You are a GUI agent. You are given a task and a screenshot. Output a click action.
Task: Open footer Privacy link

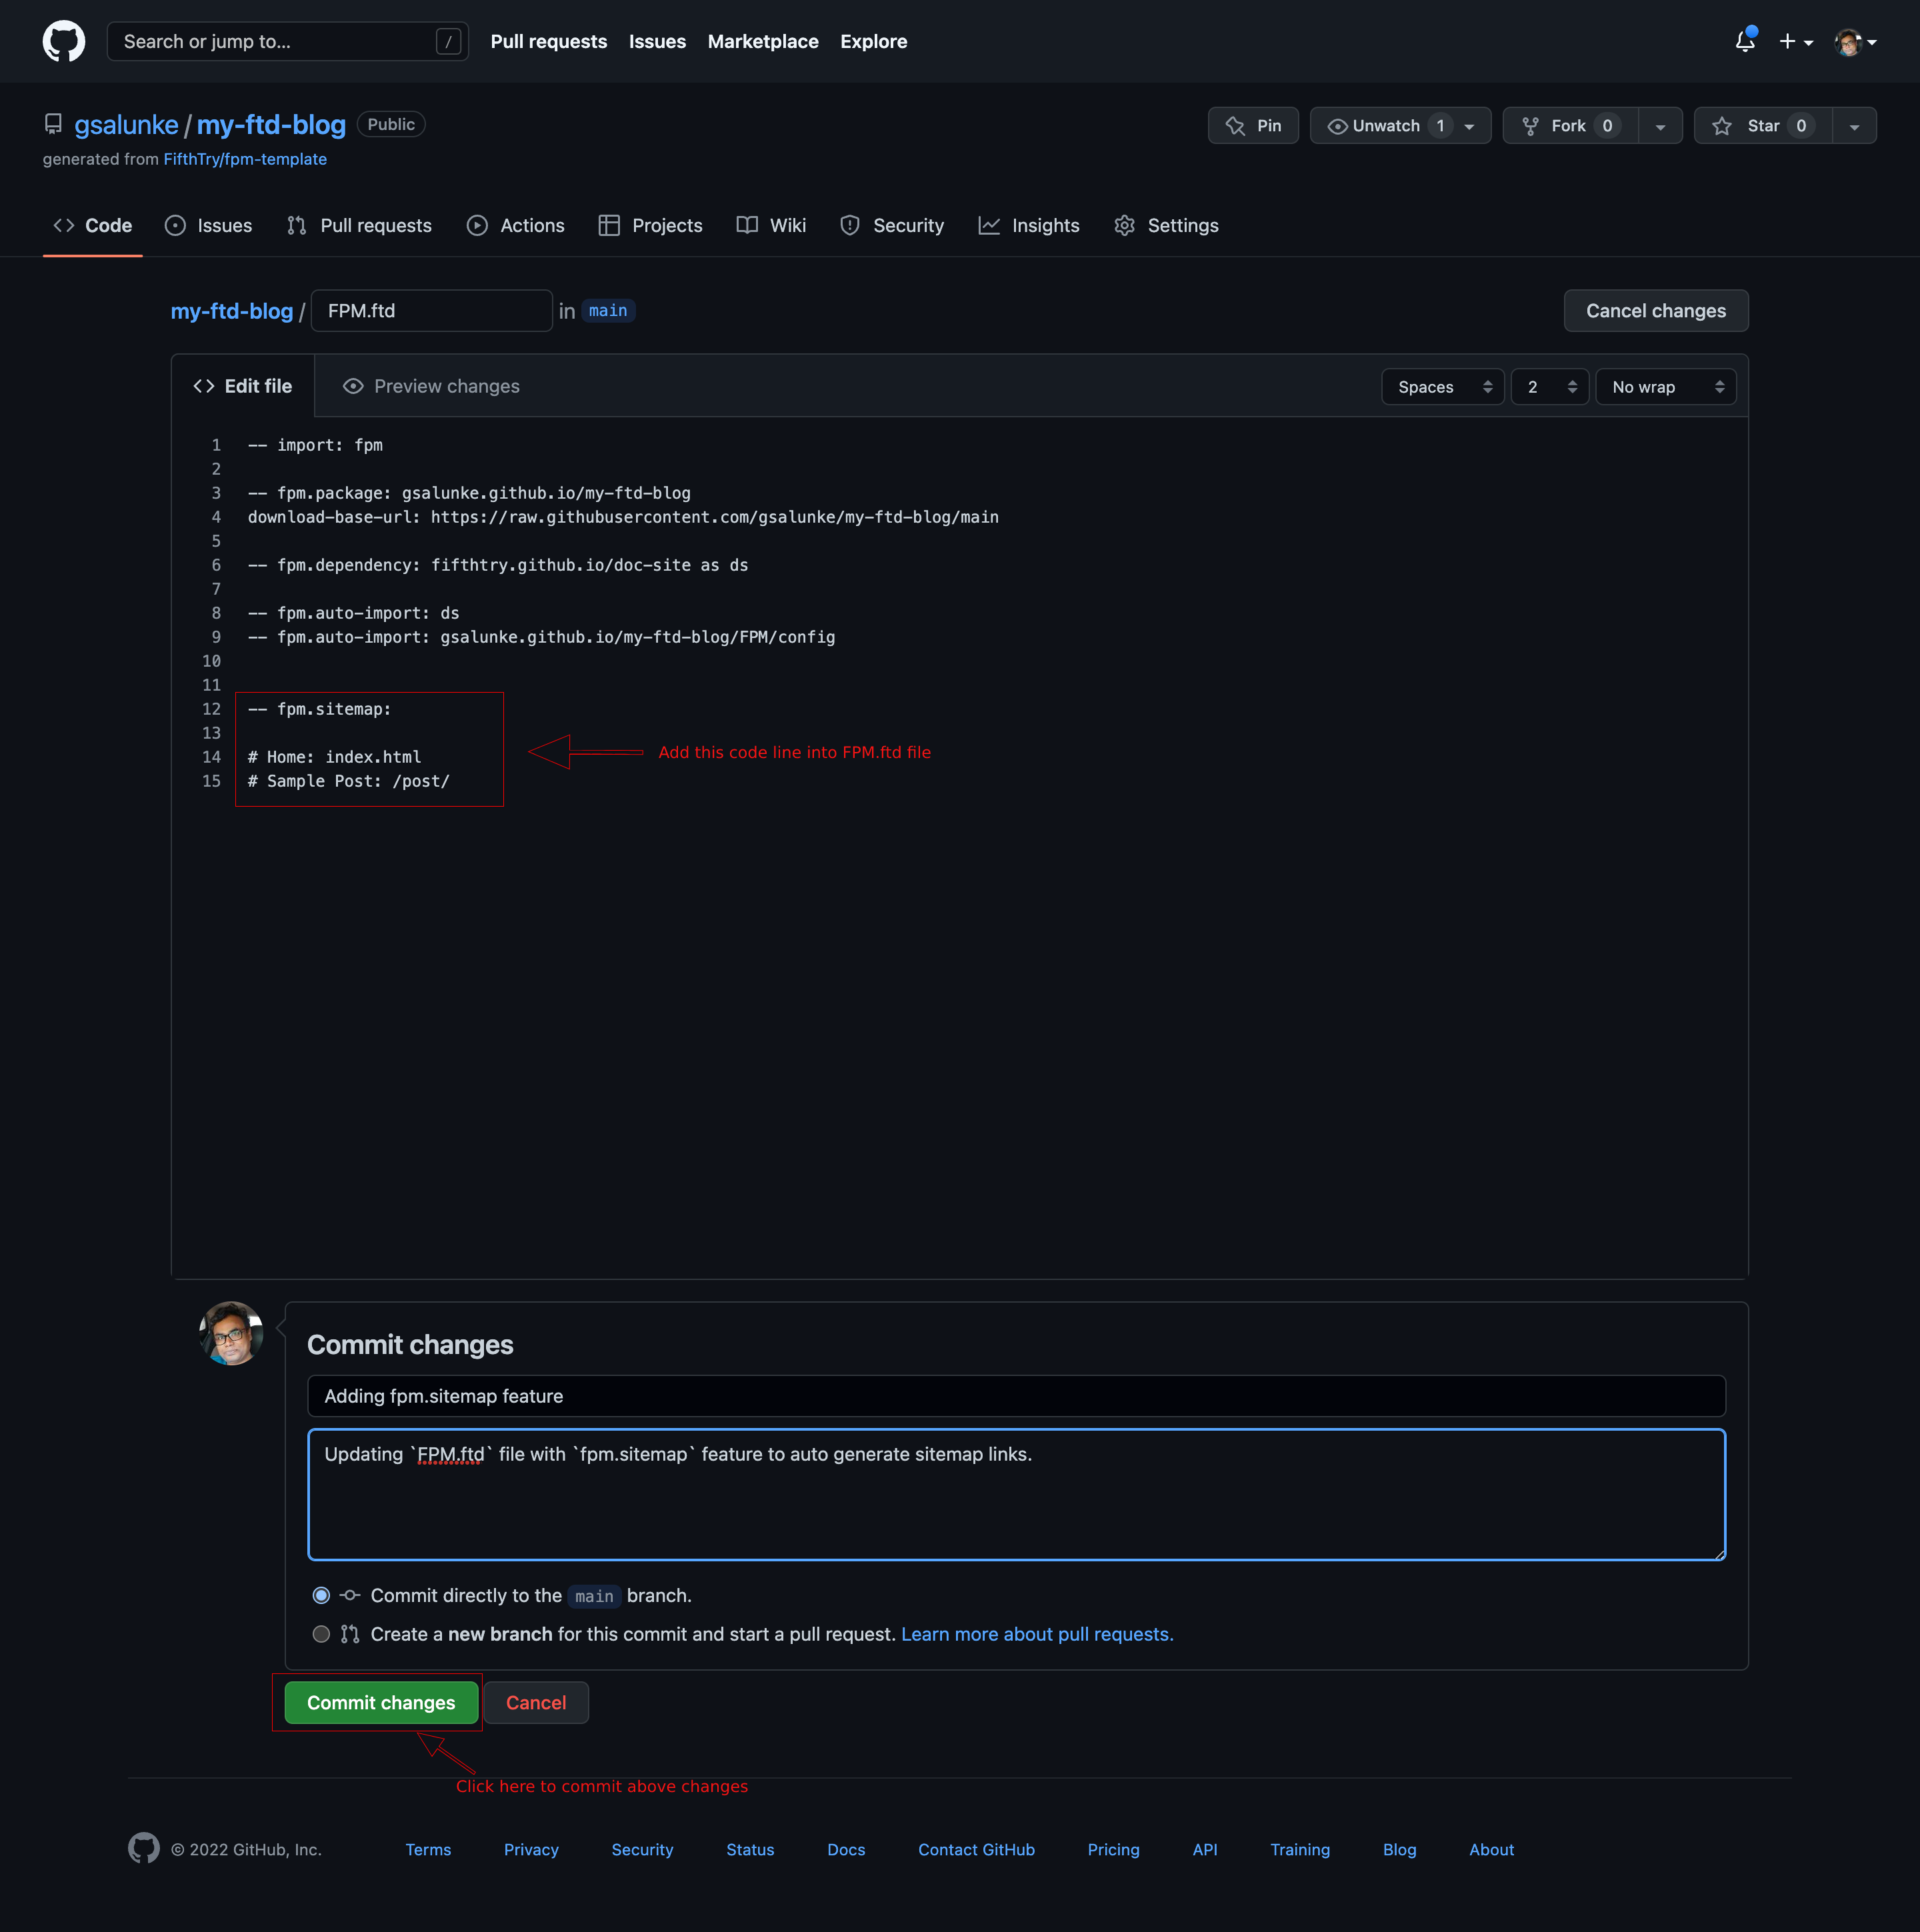(531, 1849)
